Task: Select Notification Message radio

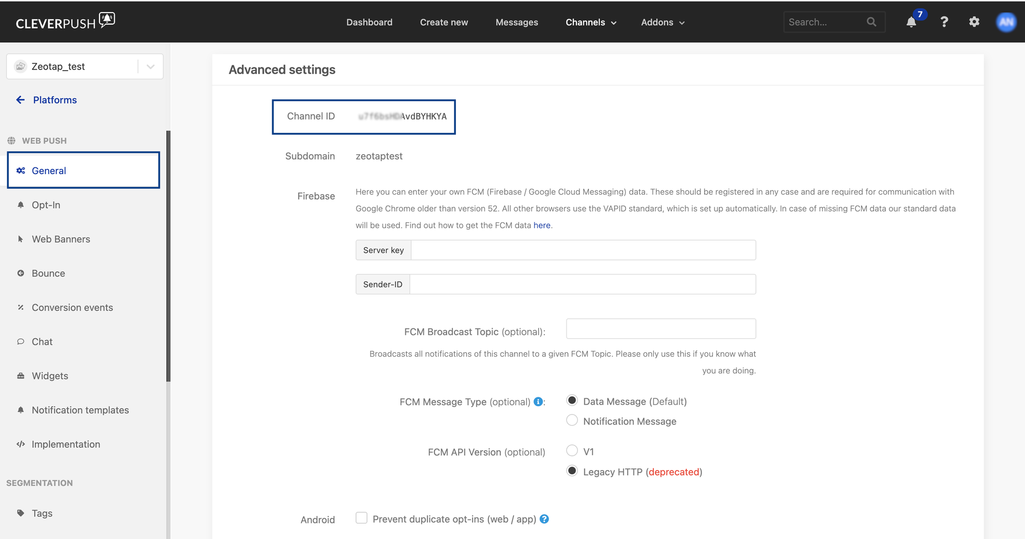Action: 572,420
